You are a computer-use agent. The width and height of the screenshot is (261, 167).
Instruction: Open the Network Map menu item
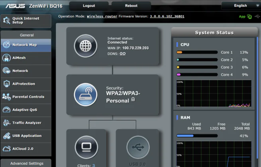click(x=26, y=45)
